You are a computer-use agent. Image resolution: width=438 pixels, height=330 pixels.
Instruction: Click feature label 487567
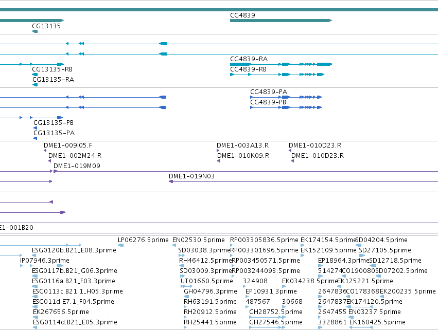point(258,302)
